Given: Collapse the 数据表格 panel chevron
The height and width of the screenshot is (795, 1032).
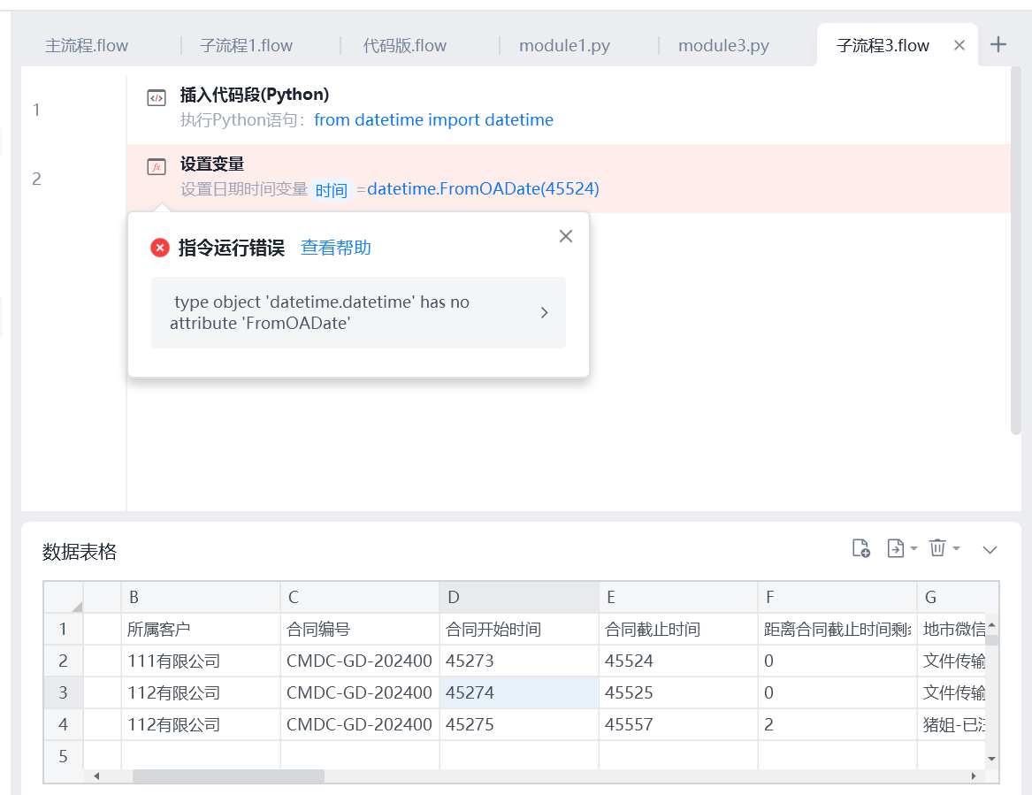Looking at the screenshot, I should click(990, 549).
